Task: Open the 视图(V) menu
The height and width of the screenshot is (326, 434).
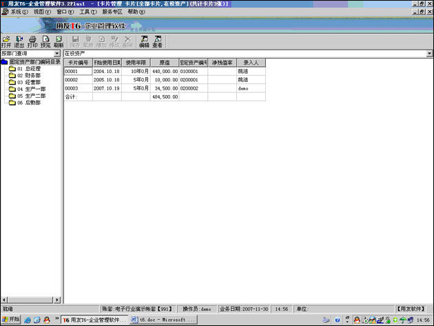Action: tap(42, 12)
